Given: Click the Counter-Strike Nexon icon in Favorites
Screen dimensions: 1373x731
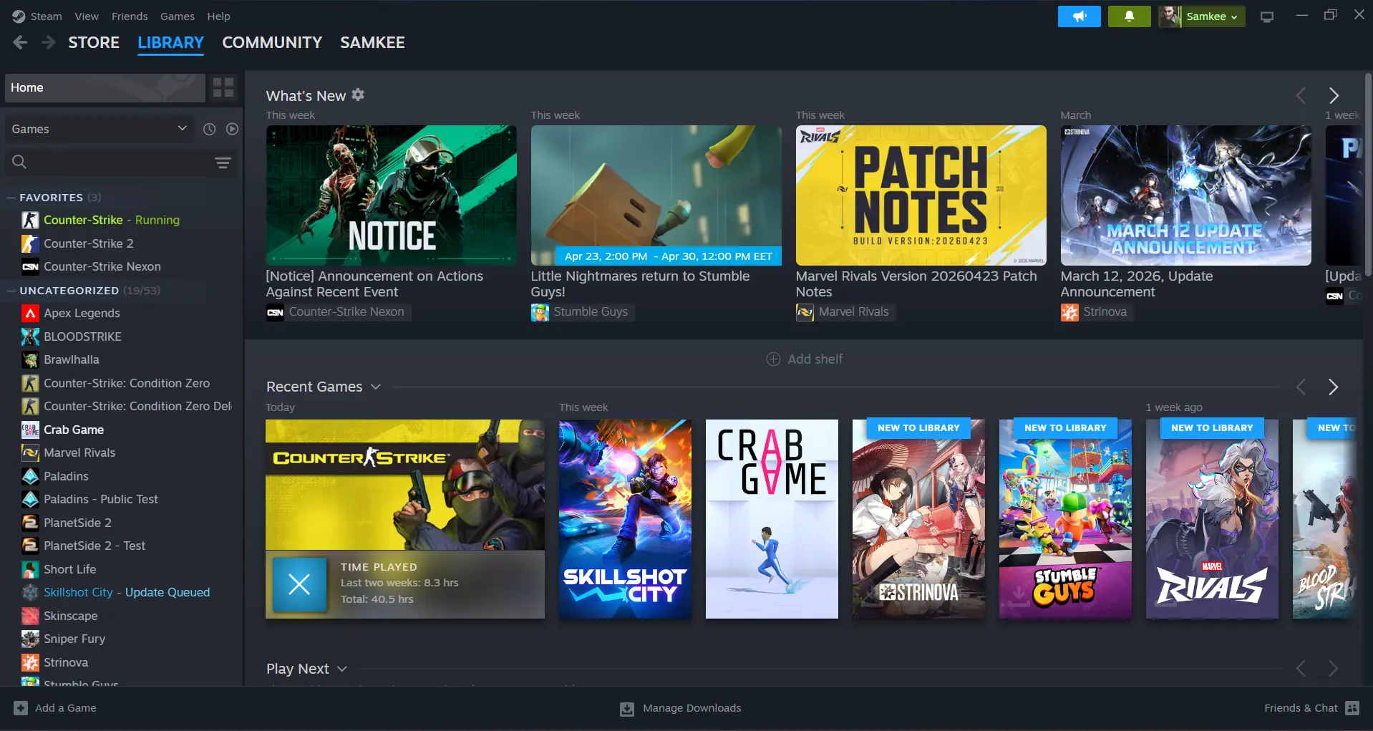Looking at the screenshot, I should (30, 267).
